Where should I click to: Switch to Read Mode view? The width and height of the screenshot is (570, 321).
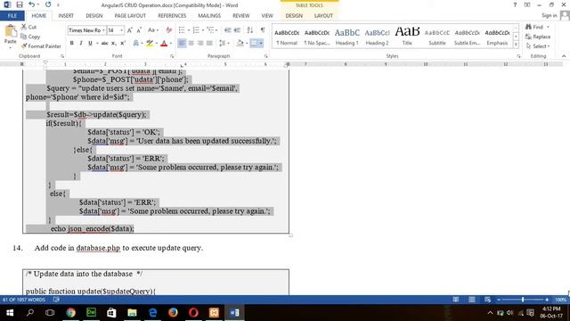coord(455,300)
